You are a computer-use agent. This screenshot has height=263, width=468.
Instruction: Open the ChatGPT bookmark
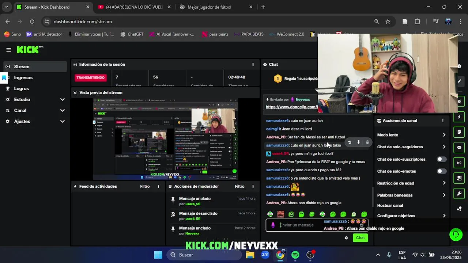[x=131, y=34]
